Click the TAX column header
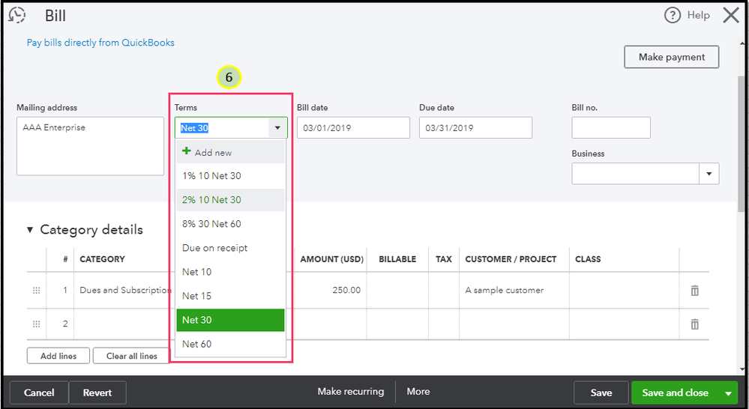The image size is (749, 409). point(444,259)
